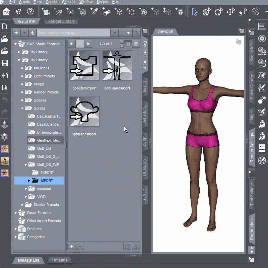Expand the aniBlocks folder

click(x=22, y=68)
